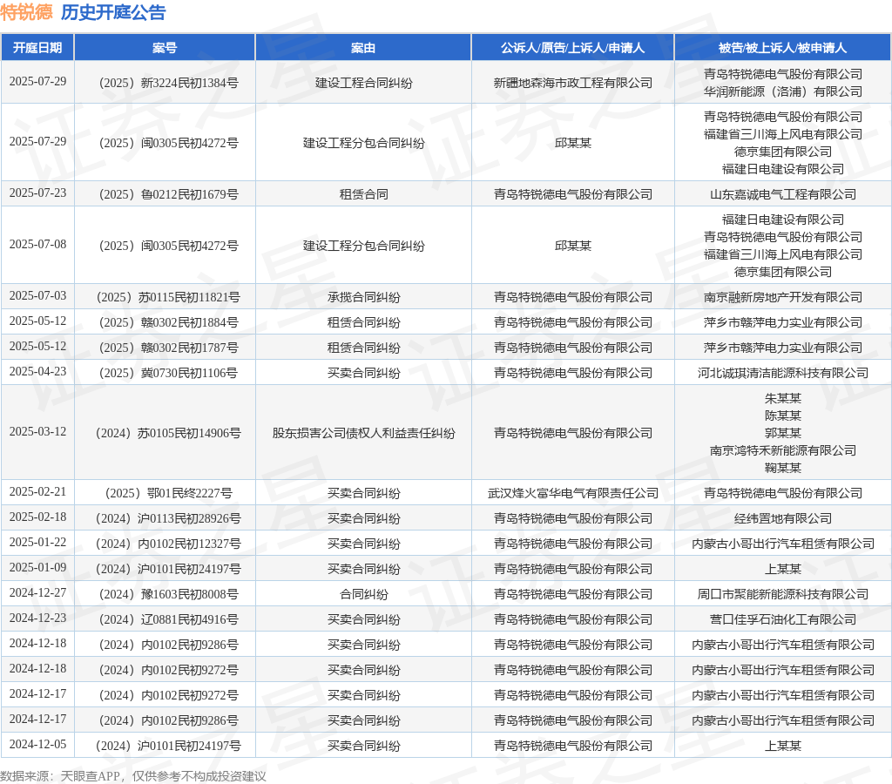Select the date 2024-12-27

(x=37, y=593)
